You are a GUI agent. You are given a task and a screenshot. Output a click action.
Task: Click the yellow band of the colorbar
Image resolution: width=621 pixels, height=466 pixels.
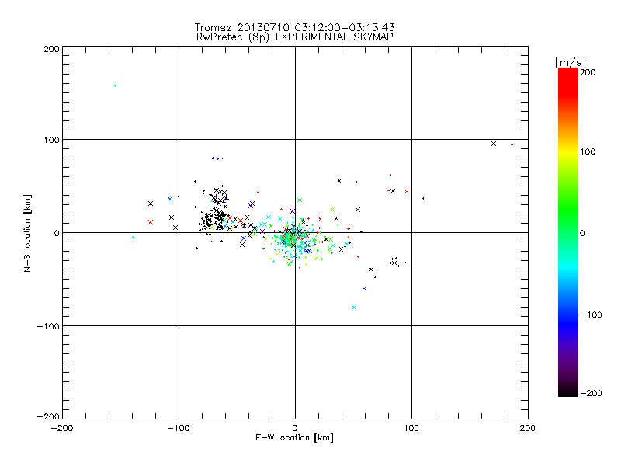pos(568,151)
